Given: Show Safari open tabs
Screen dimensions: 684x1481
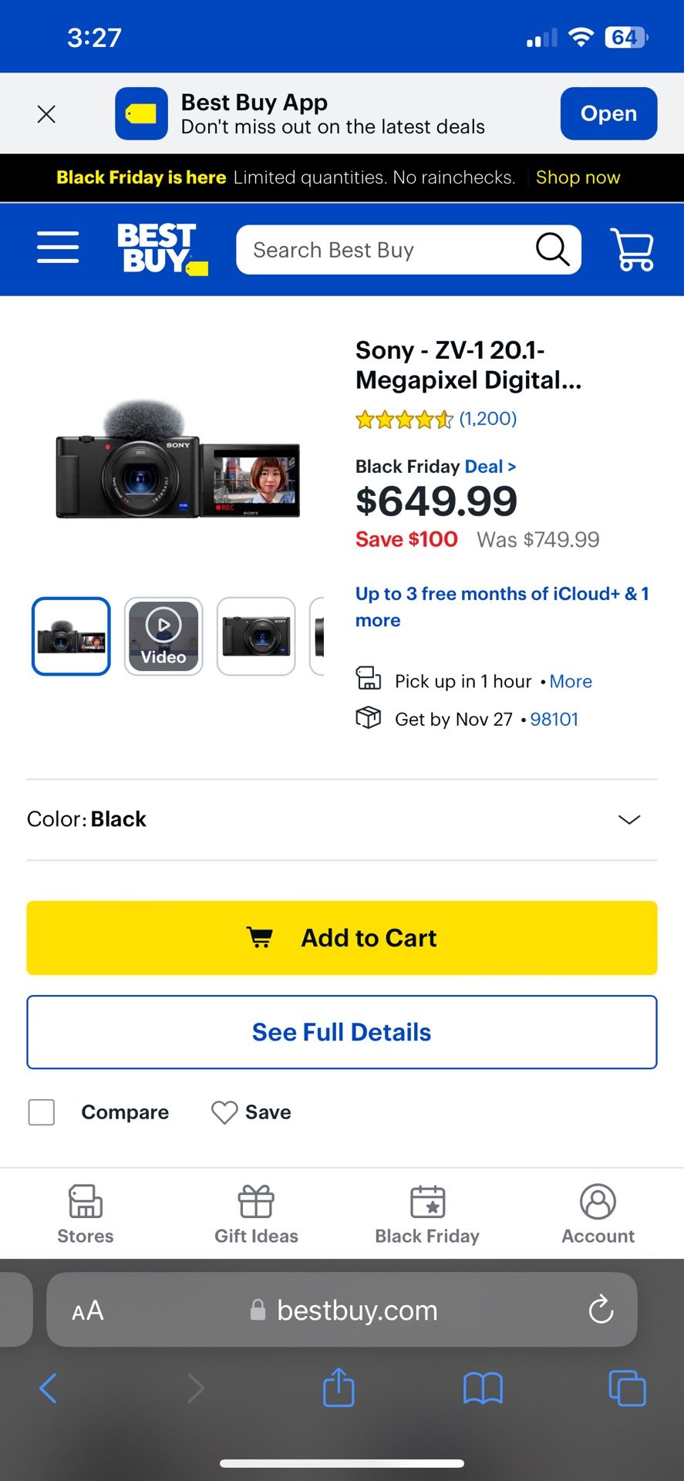Looking at the screenshot, I should coord(627,1388).
